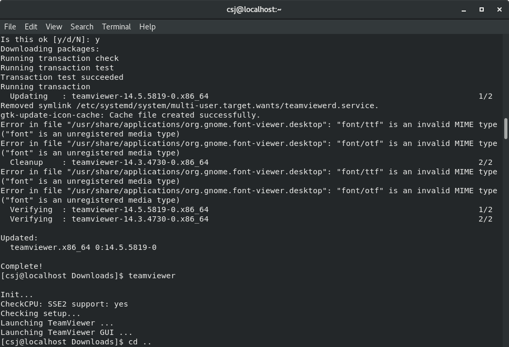The height and width of the screenshot is (347, 509).
Task: Click 'teamviewer.x86_64 0:14.5.5819-0' text
Action: [x=84, y=247]
